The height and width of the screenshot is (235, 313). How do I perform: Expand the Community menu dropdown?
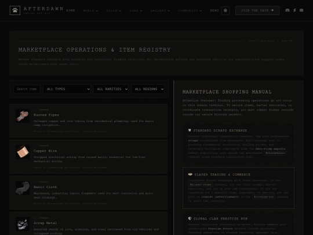point(190,10)
